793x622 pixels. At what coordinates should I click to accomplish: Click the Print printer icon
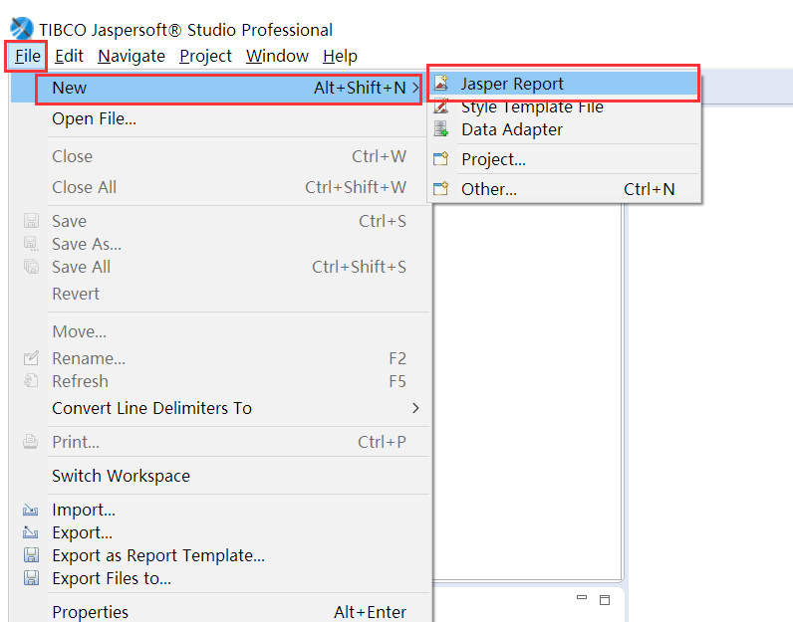click(30, 442)
